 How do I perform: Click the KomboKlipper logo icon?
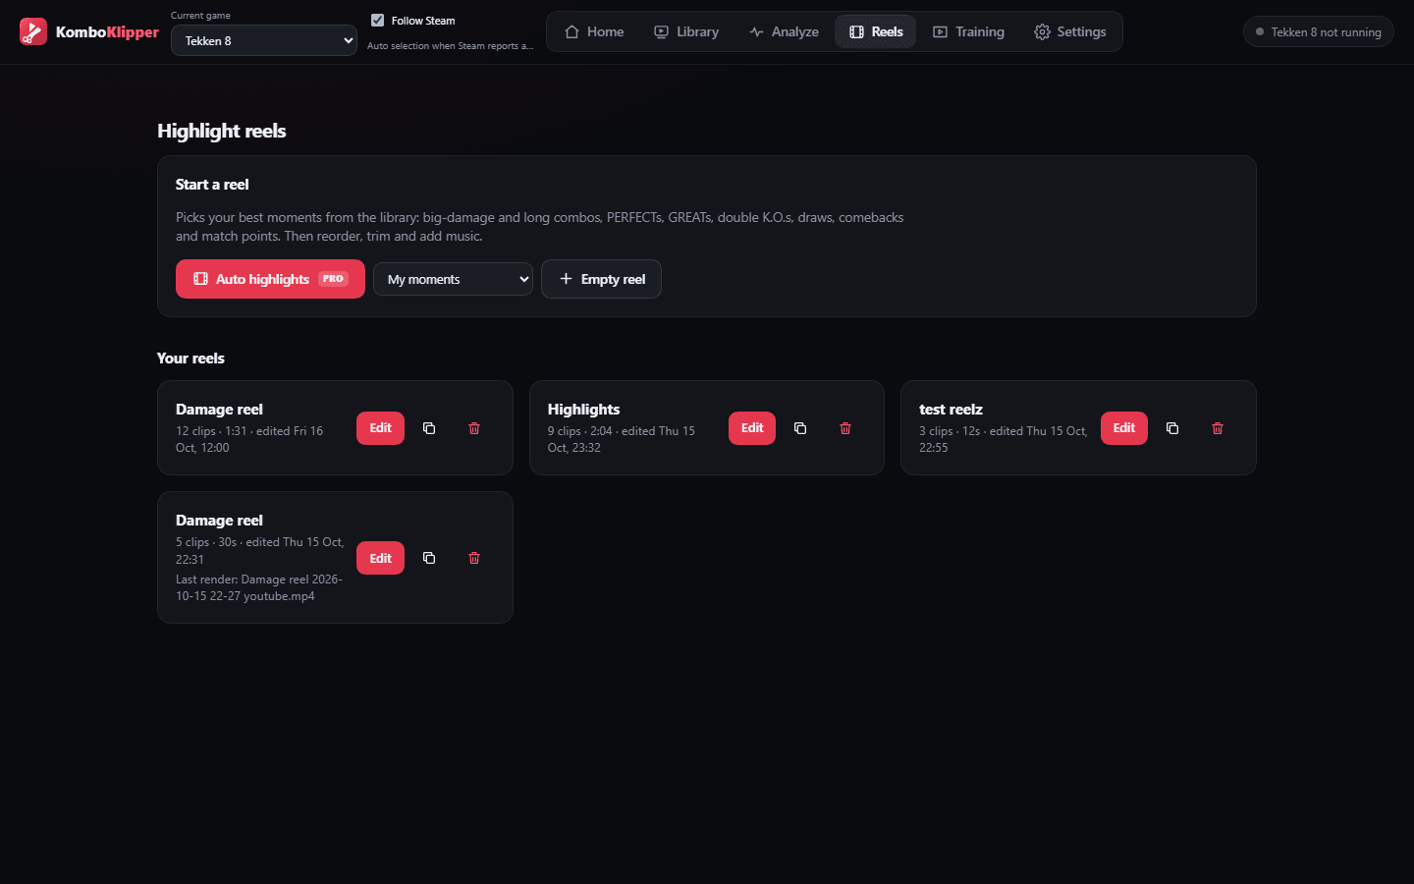pyautogui.click(x=33, y=31)
